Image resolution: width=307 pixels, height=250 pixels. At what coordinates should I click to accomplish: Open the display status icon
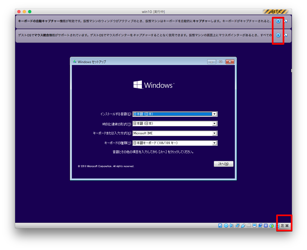pyautogui.click(x=254, y=226)
